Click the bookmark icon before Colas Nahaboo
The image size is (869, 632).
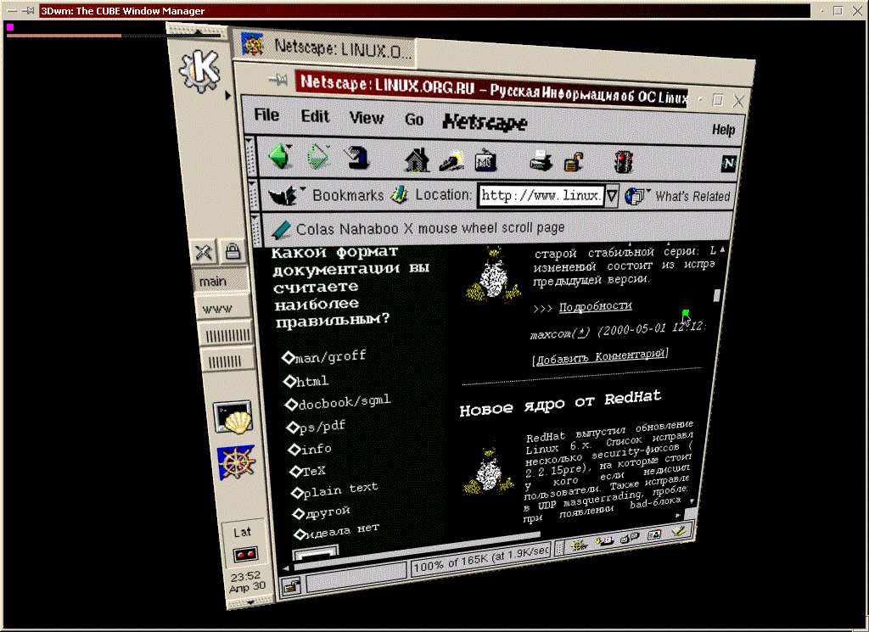tap(282, 229)
